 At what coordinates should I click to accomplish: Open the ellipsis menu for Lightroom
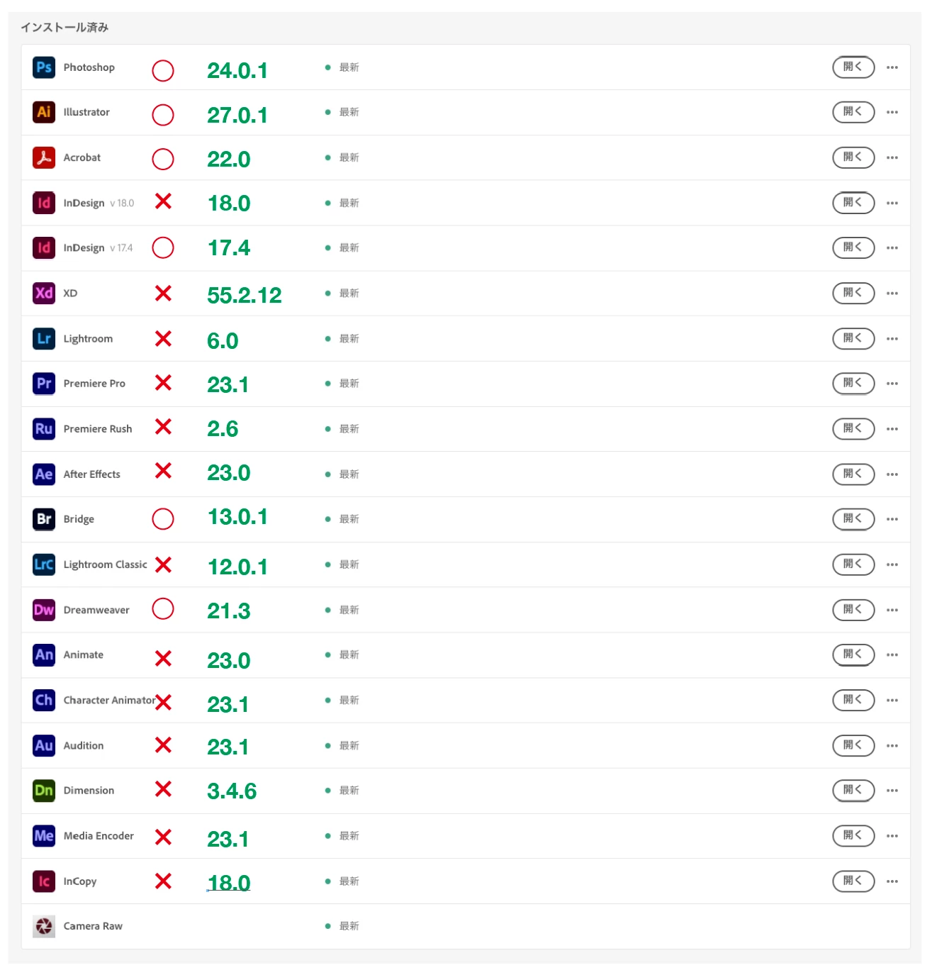tap(892, 338)
